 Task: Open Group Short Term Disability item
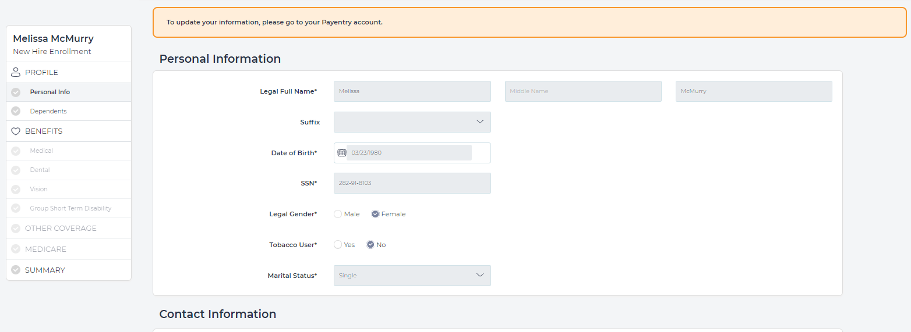coord(70,209)
